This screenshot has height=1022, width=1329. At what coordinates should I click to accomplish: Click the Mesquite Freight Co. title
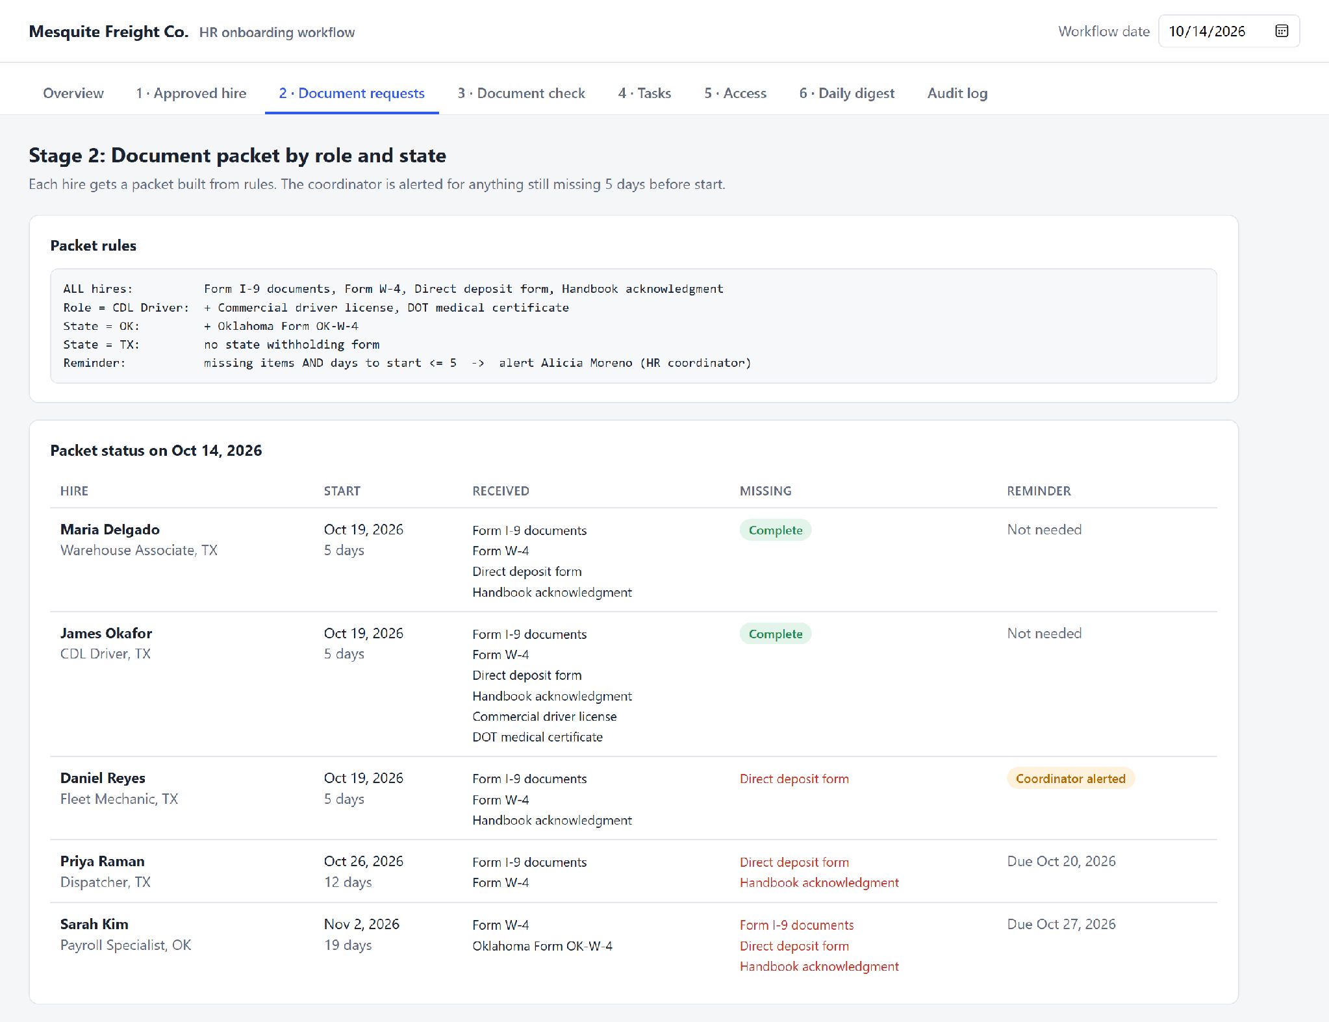(108, 32)
